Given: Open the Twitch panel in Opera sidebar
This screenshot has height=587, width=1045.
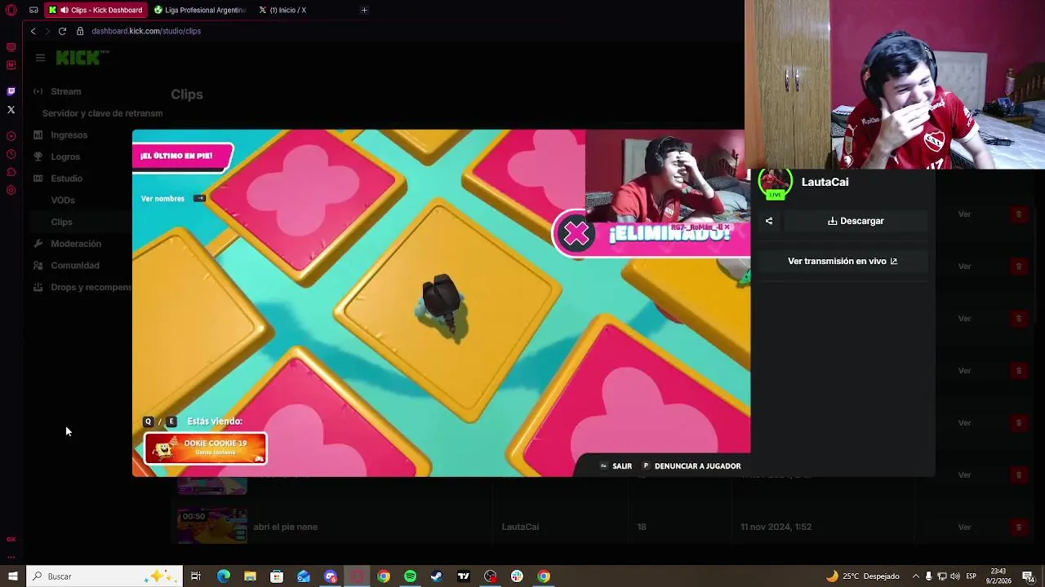Looking at the screenshot, I should (11, 91).
